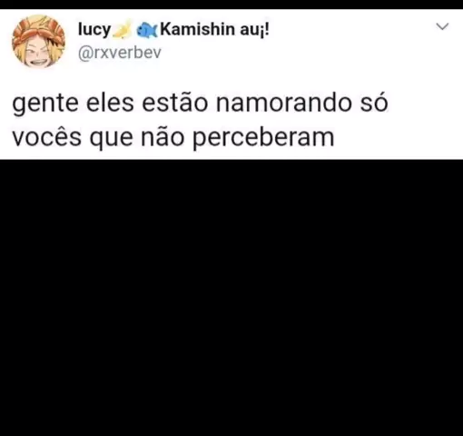The width and height of the screenshot is (463, 436).
Task: Click the display name 'lucy'
Action: (x=94, y=30)
